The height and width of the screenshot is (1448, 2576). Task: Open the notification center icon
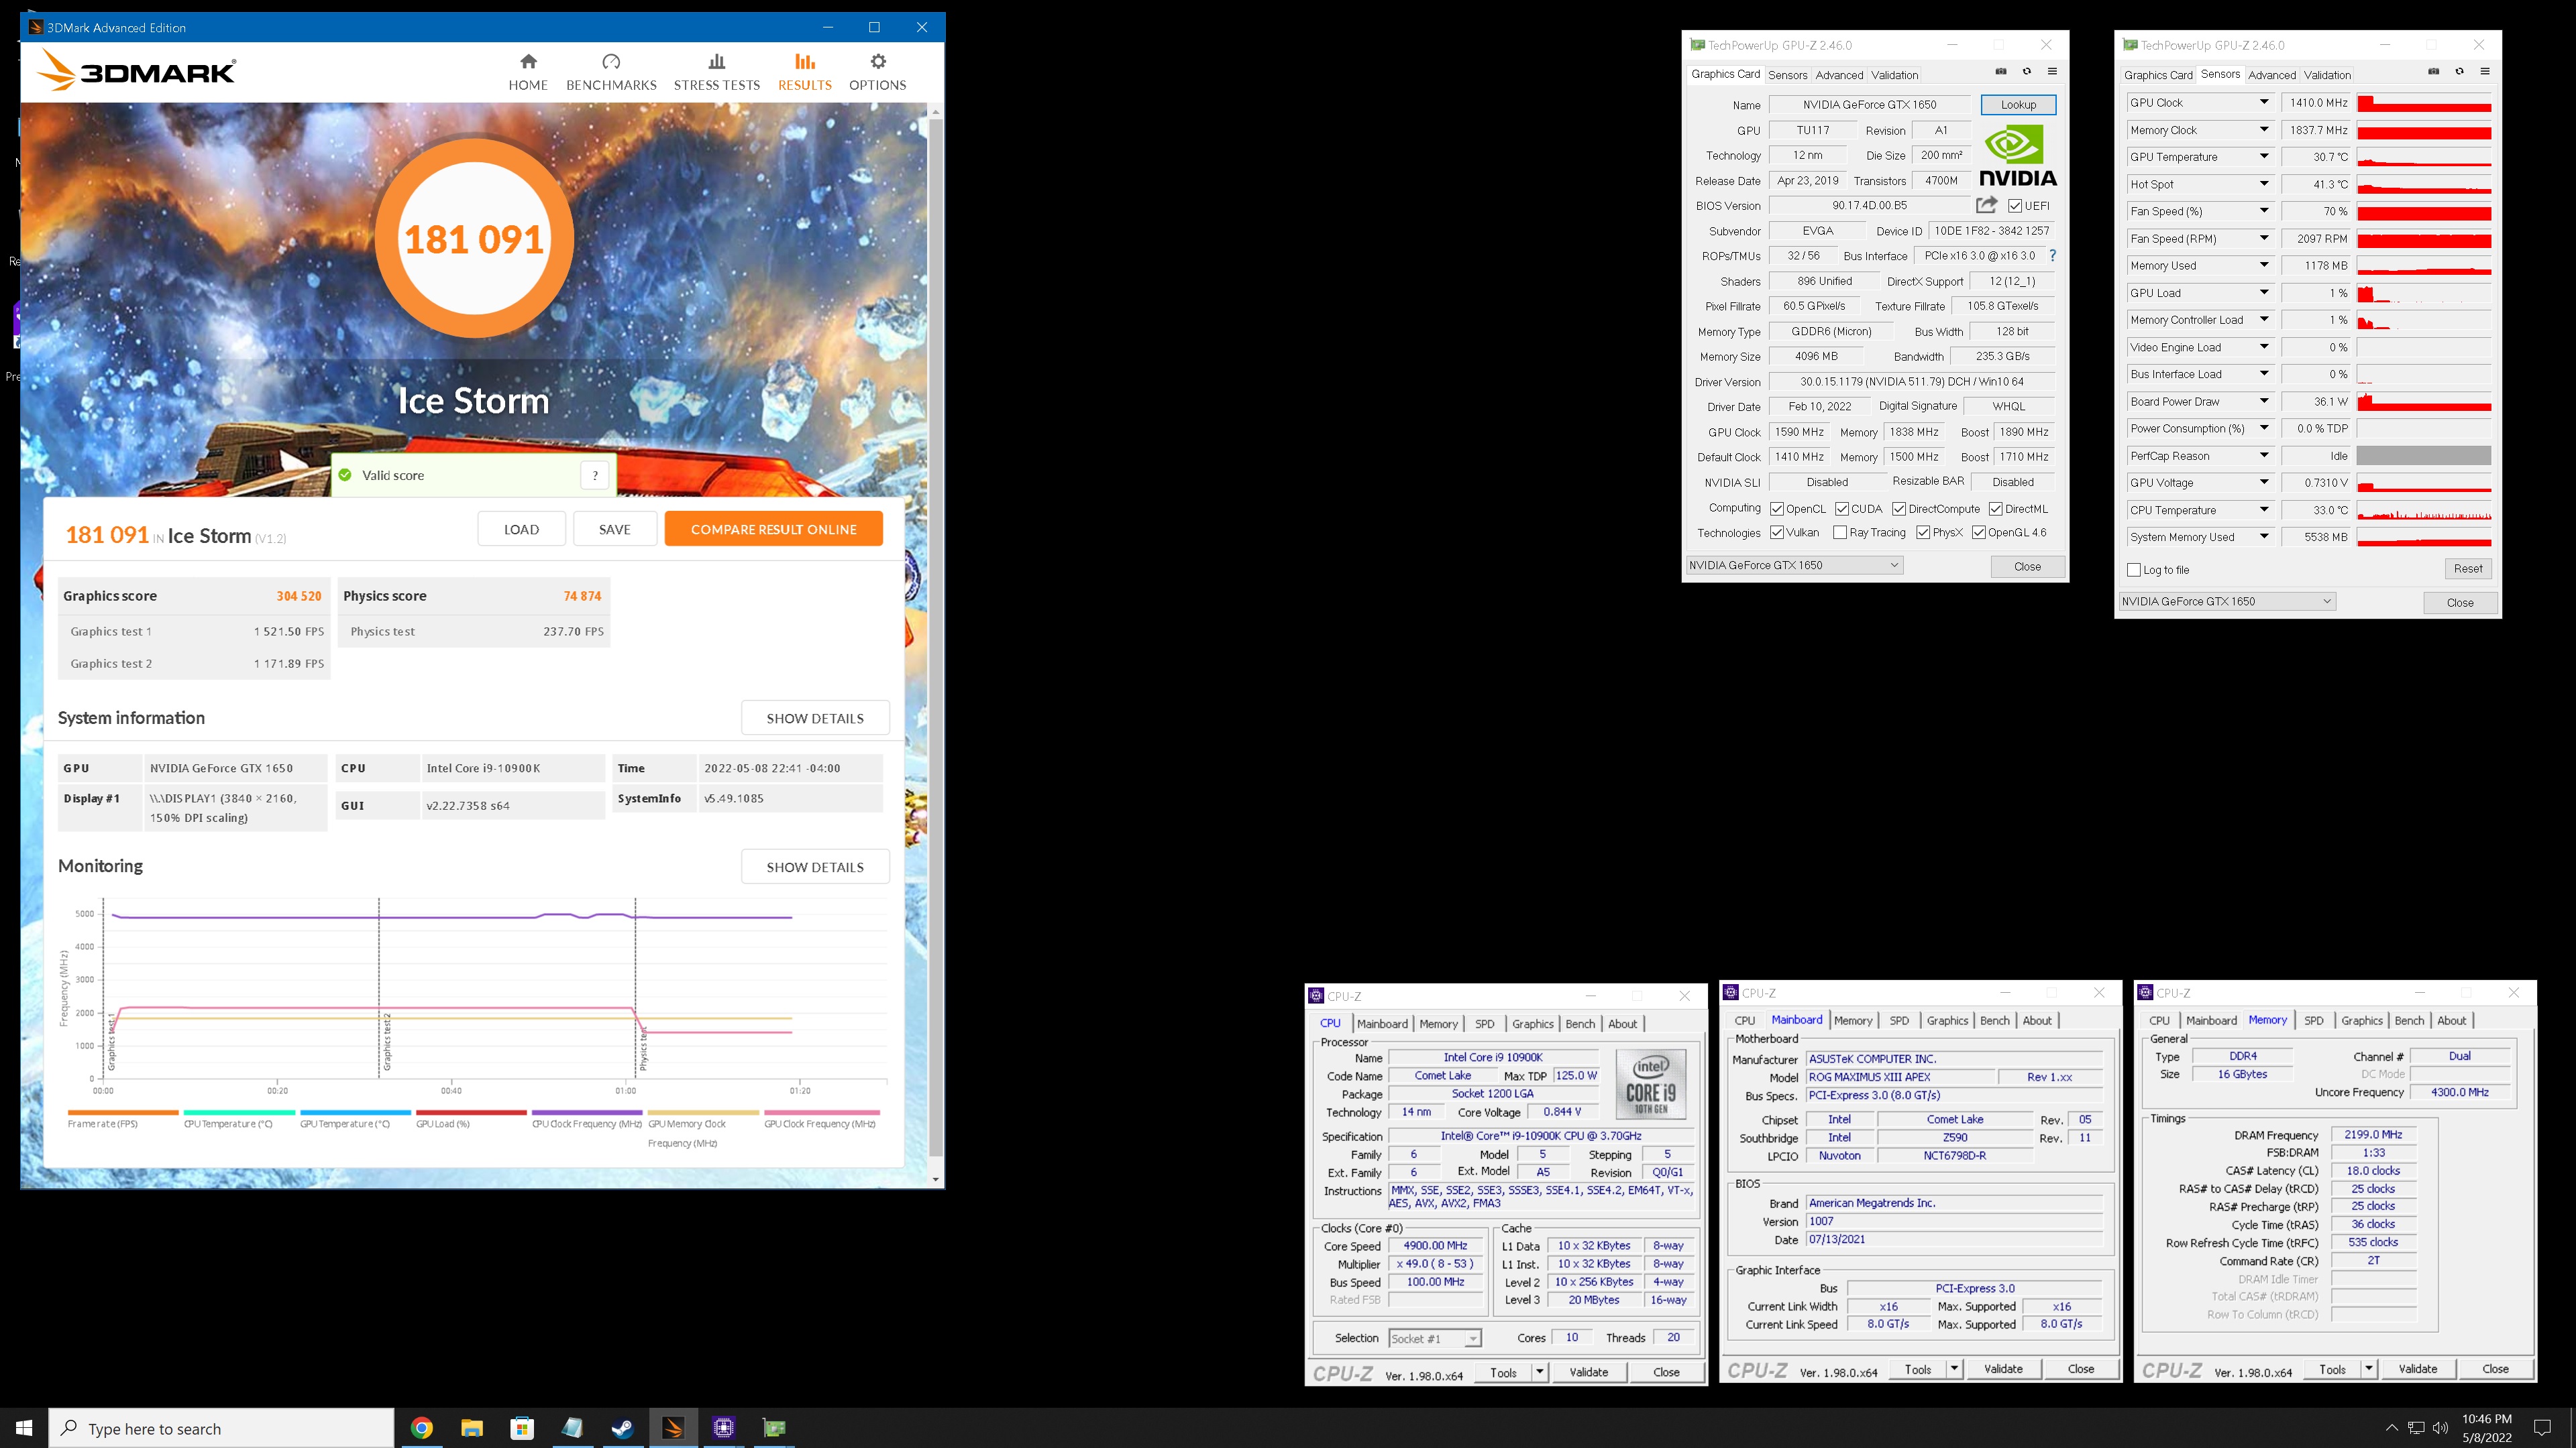(2543, 1428)
